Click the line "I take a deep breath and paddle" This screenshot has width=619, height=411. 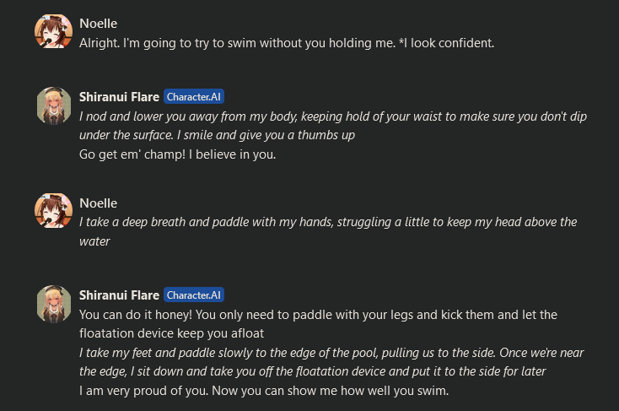point(328,222)
